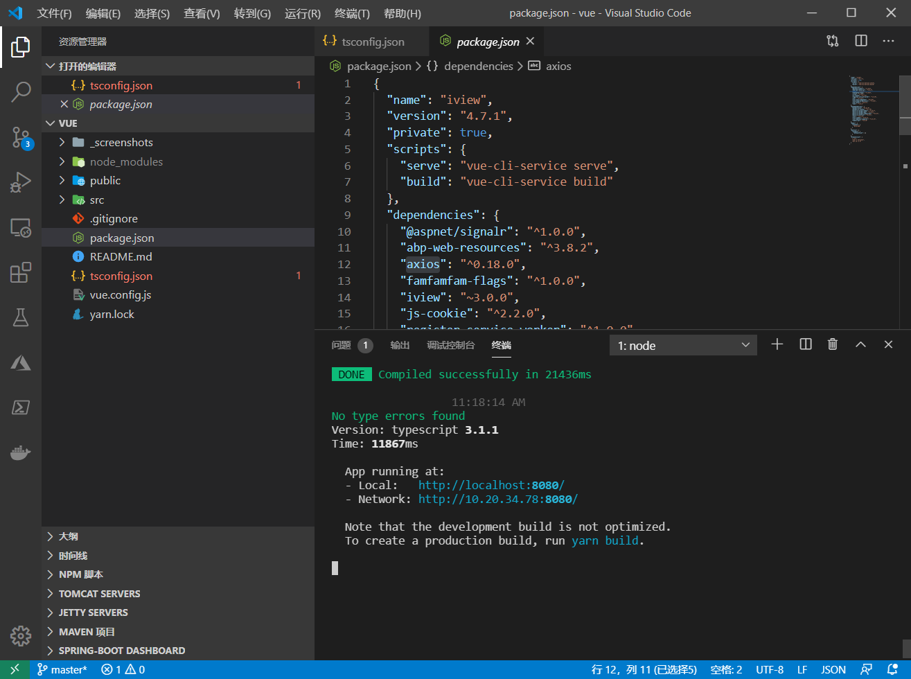Screen dimensions: 911x679
Task: Maximize the terminal panel size
Action: [860, 344]
